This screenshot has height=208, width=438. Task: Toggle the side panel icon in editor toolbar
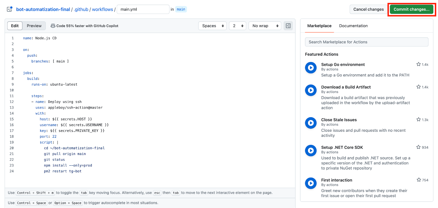click(288, 26)
